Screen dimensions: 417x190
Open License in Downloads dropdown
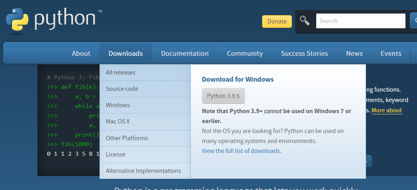(145, 154)
